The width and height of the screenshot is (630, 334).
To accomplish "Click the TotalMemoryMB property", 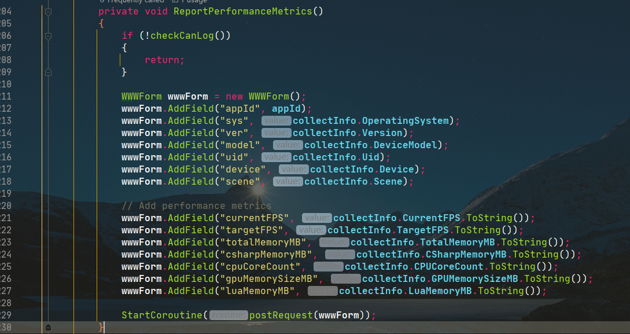I will (457, 242).
